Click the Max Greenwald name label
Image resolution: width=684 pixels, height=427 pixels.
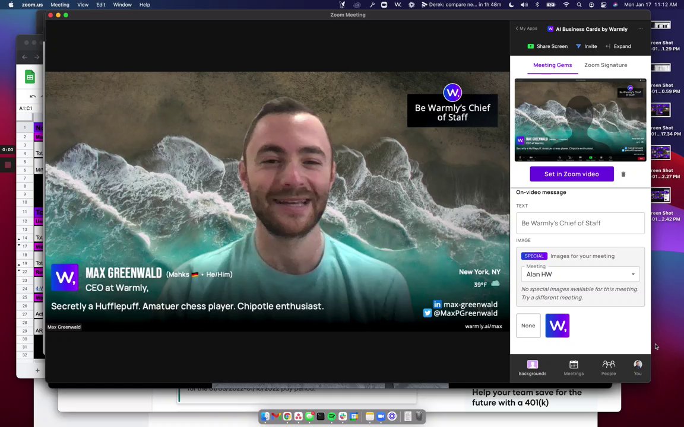click(64, 327)
